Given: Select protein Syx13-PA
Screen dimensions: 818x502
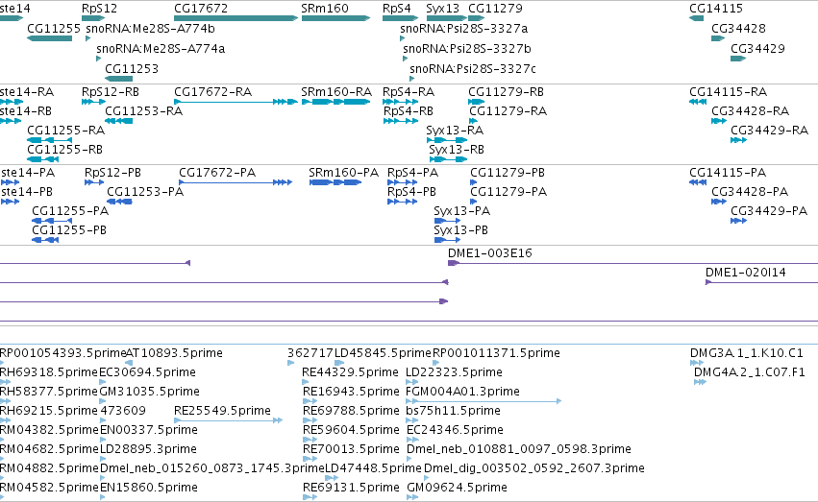Looking at the screenshot, I should pyautogui.click(x=447, y=221).
